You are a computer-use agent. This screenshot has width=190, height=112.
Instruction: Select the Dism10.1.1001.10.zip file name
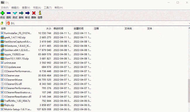(x=16, y=59)
